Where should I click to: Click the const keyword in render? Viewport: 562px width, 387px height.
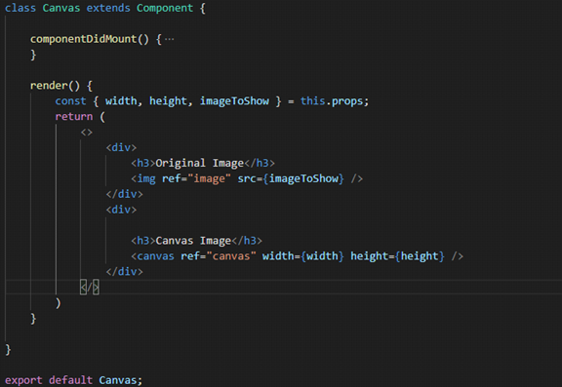click(70, 101)
